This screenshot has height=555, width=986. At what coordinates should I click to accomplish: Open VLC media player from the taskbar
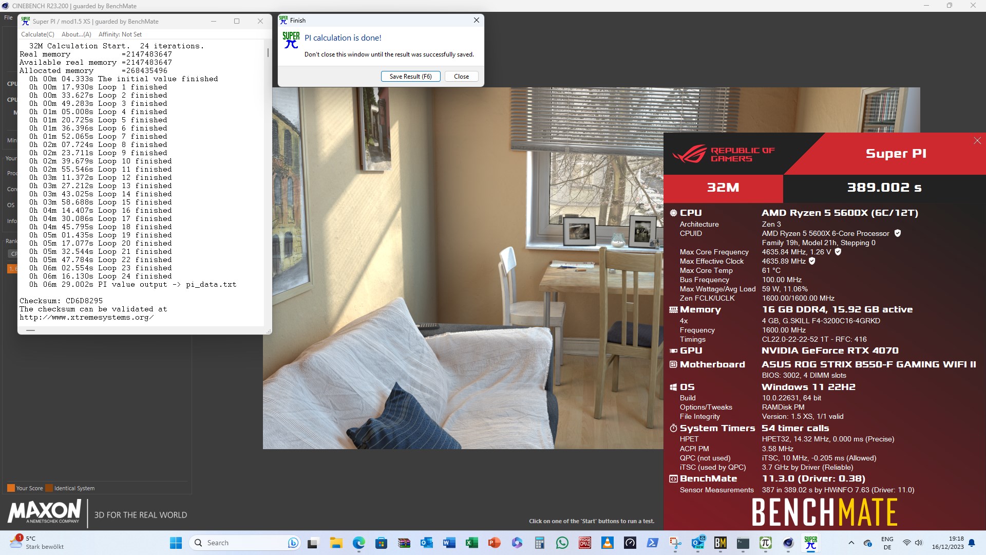point(608,543)
